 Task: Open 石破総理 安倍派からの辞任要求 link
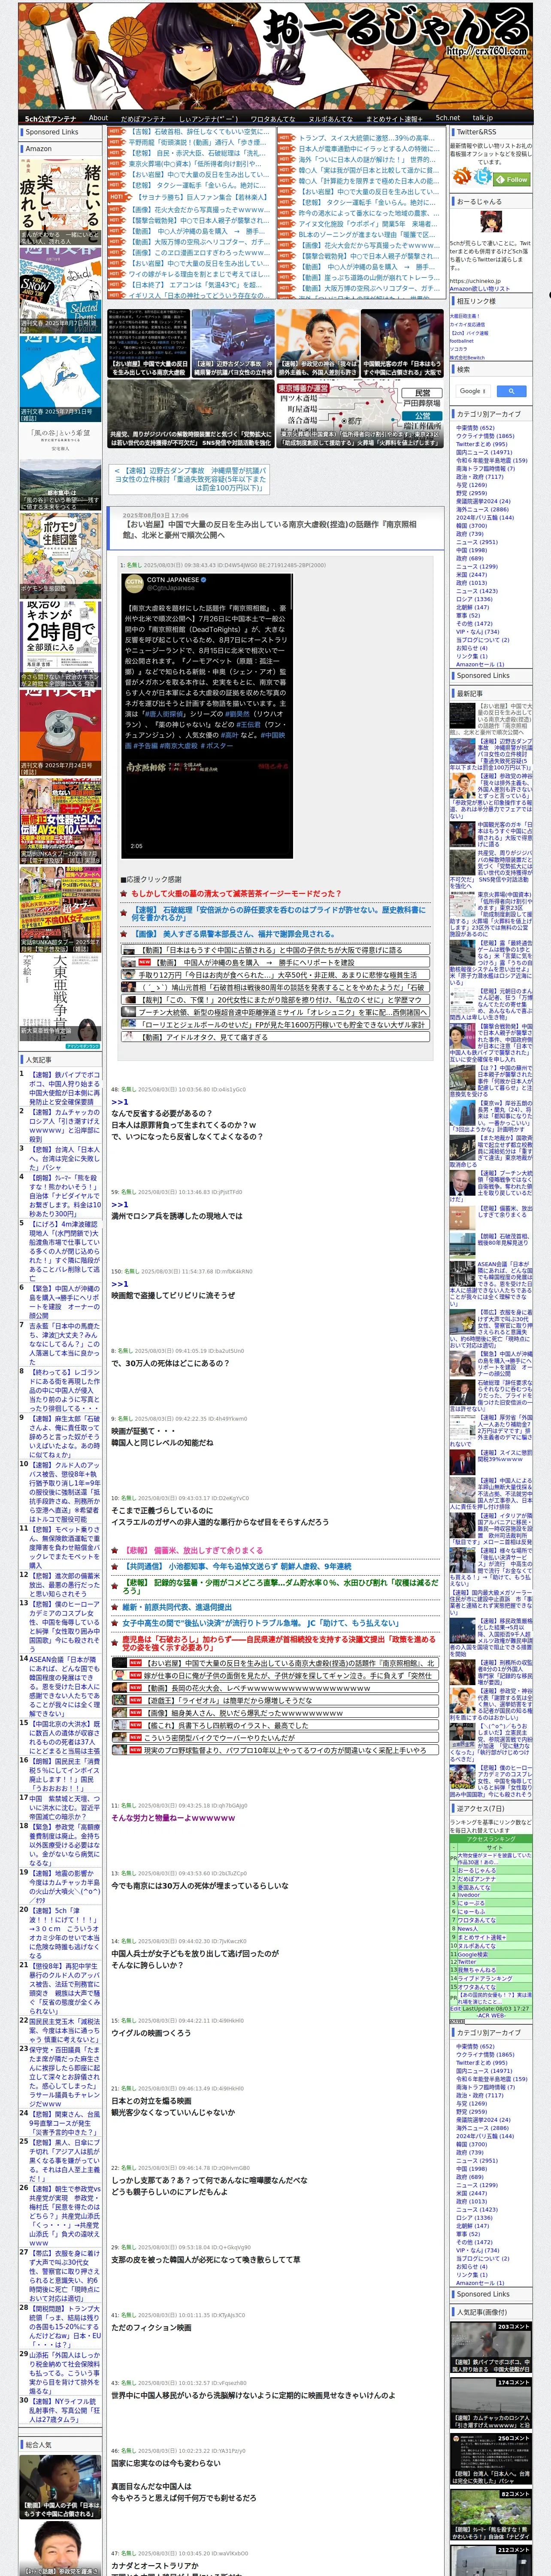point(278,914)
